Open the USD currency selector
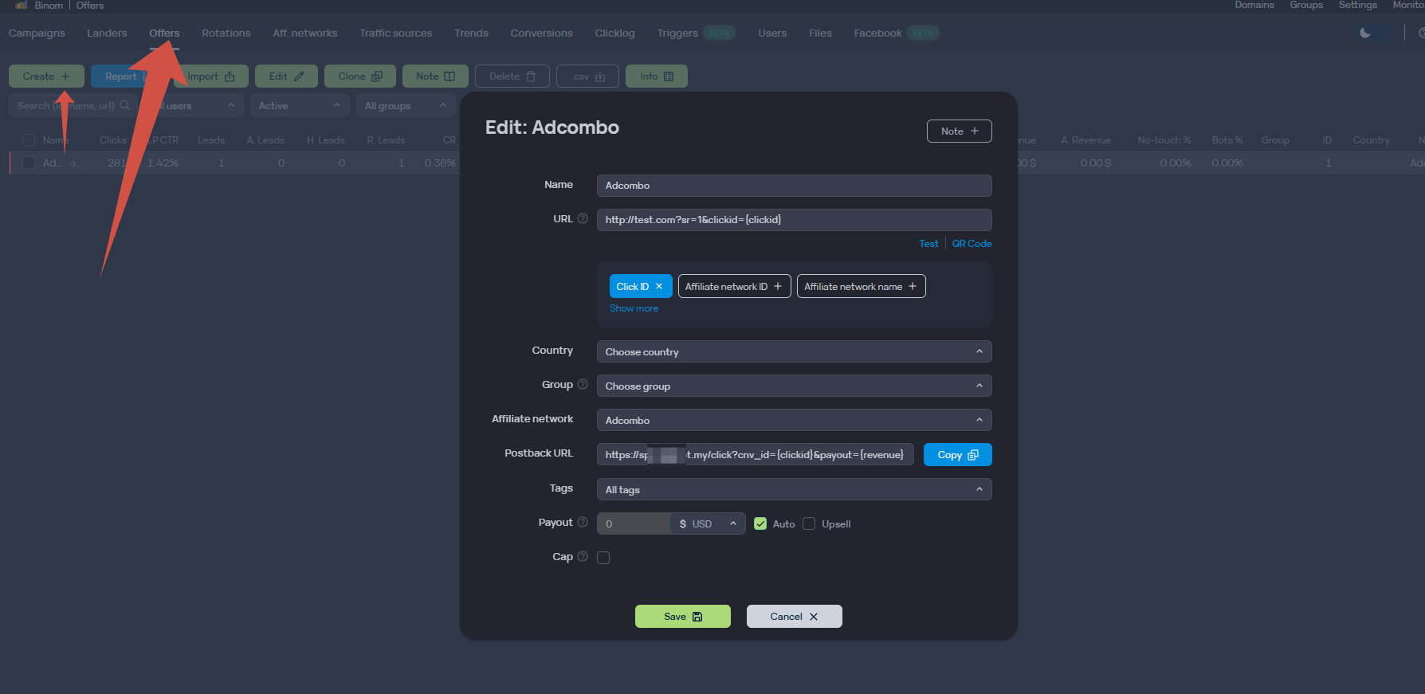 click(x=708, y=524)
